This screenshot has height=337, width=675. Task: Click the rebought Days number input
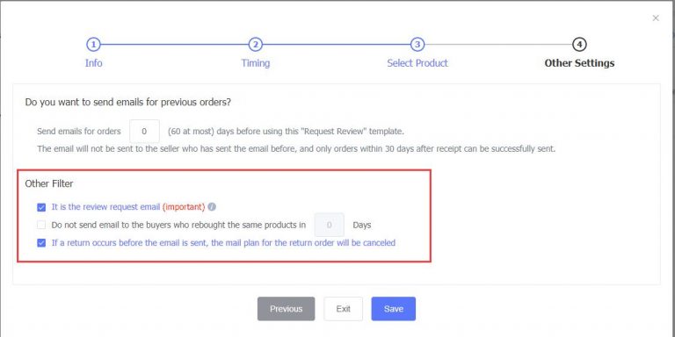click(330, 225)
